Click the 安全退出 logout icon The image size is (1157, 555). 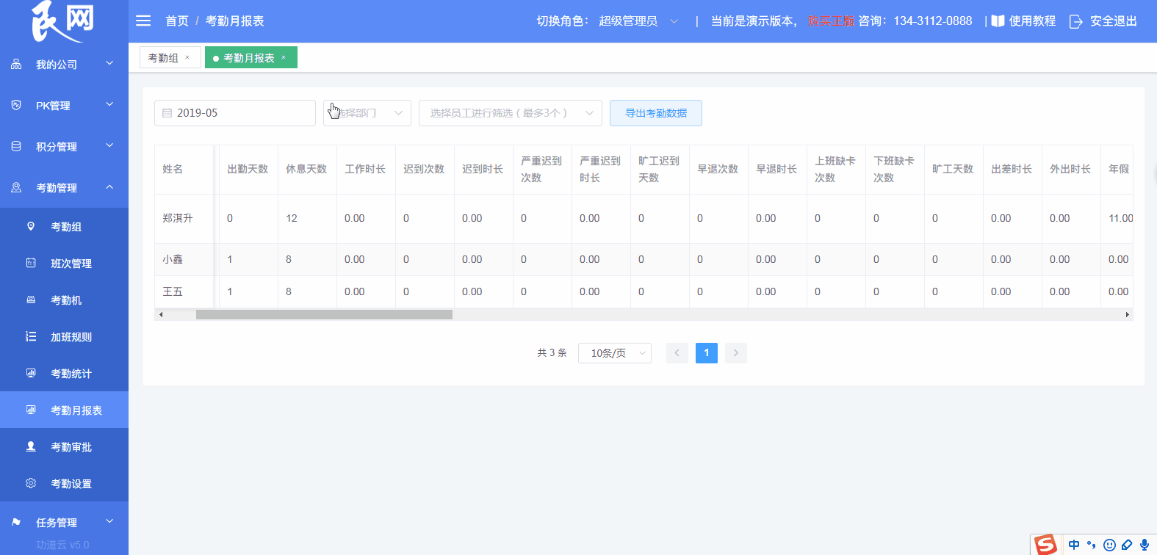[x=1076, y=21]
